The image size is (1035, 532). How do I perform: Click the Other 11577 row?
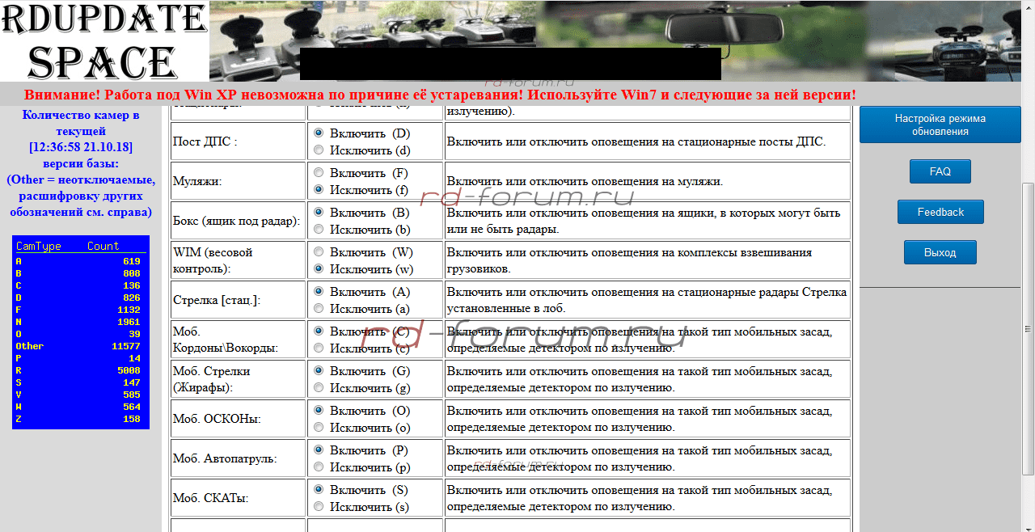click(78, 346)
